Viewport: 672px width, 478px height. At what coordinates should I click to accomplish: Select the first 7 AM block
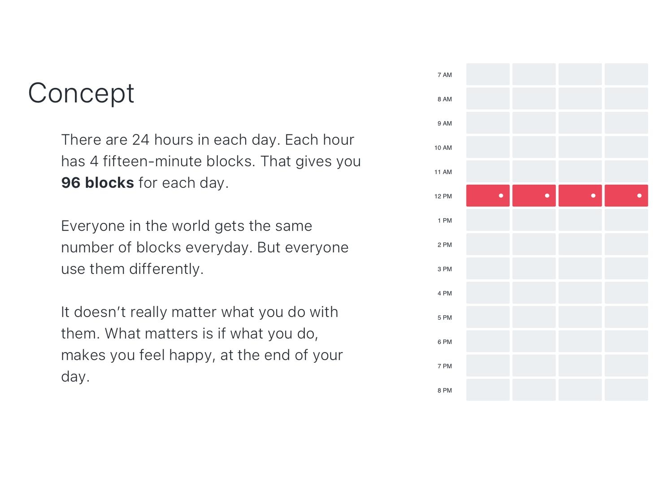(488, 74)
